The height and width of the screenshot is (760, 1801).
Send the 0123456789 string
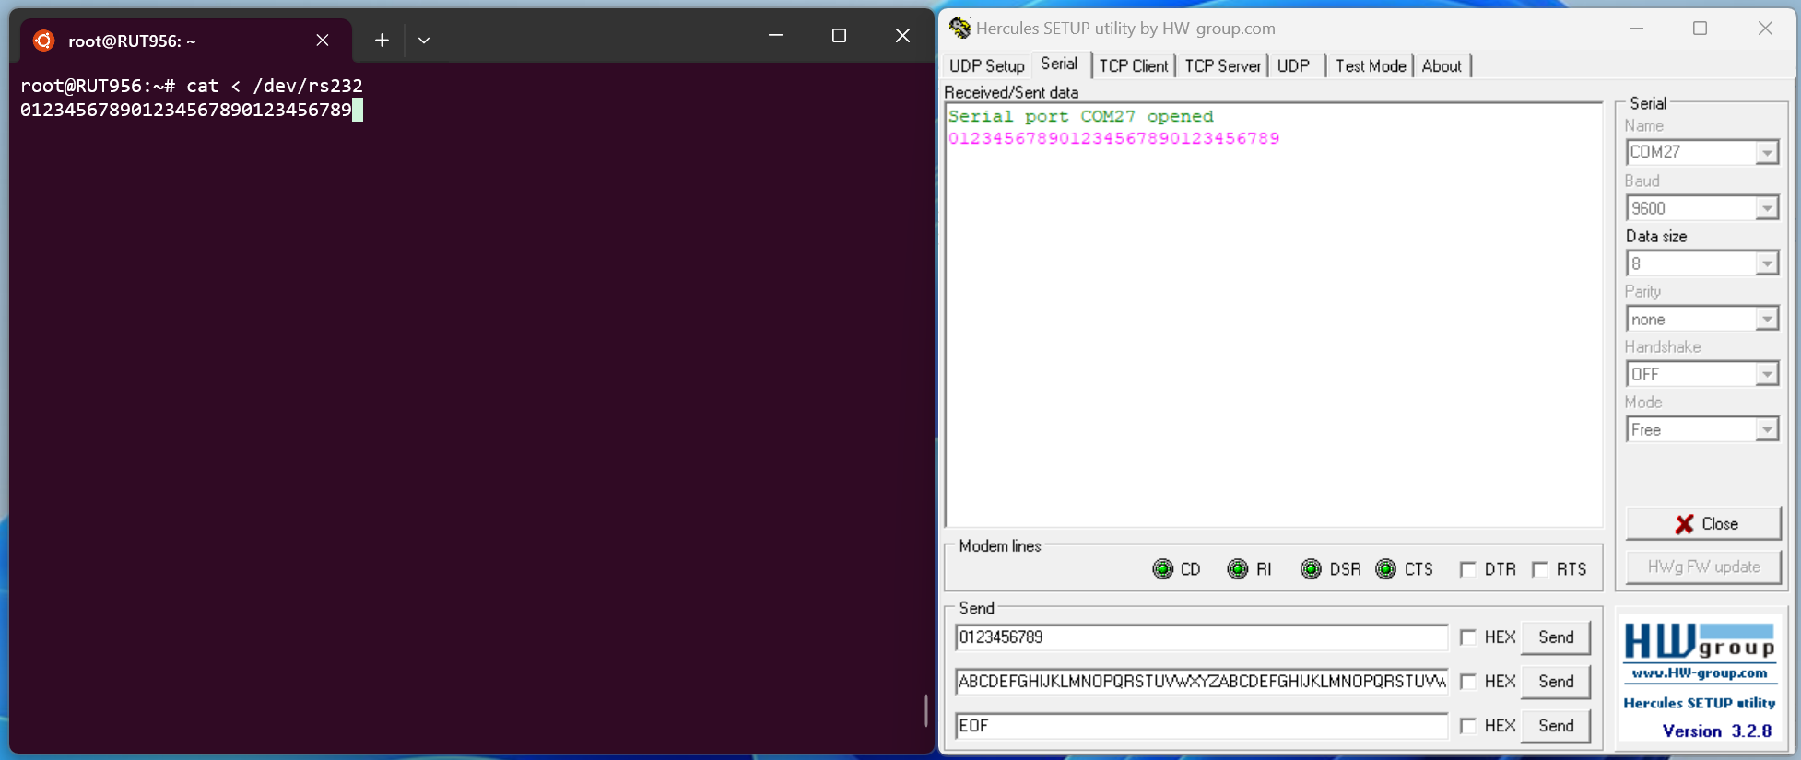click(1555, 637)
